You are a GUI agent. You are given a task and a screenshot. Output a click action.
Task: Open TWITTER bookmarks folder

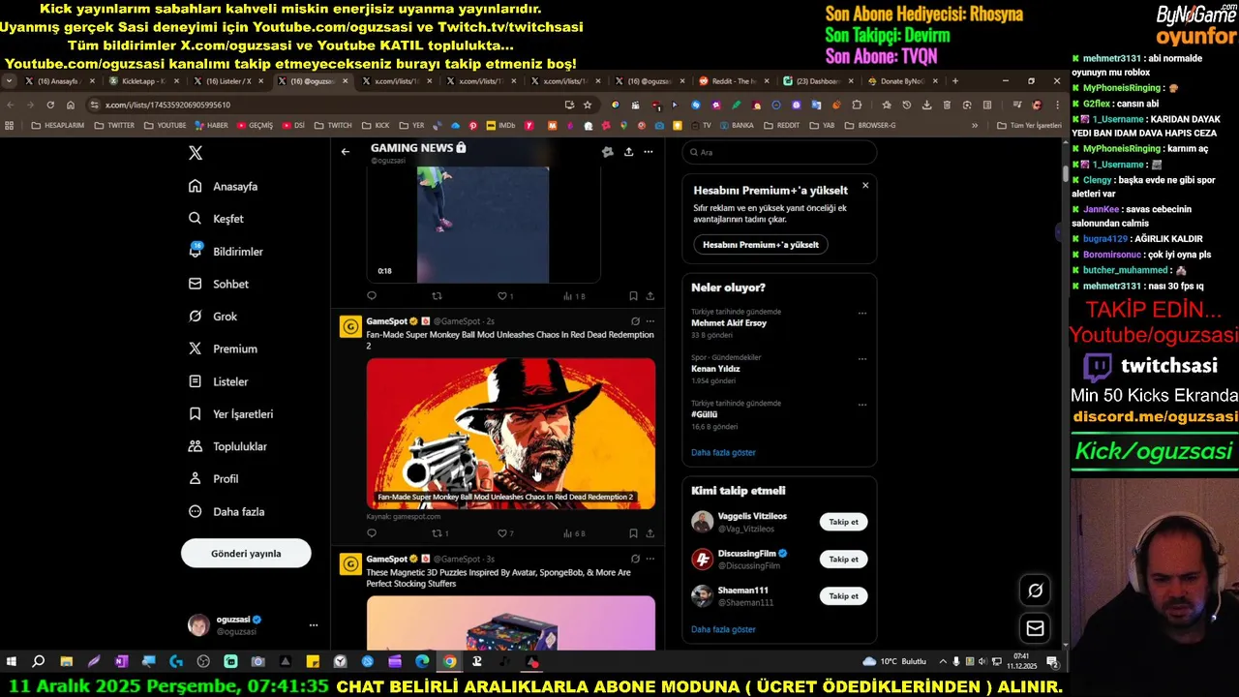114,125
